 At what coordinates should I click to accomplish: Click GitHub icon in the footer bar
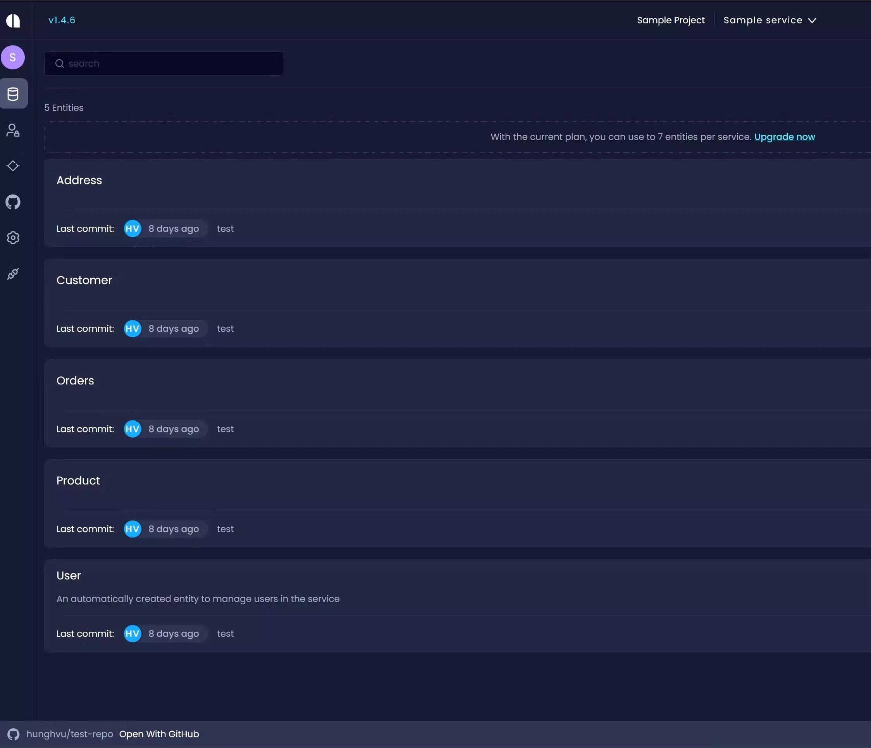click(14, 734)
